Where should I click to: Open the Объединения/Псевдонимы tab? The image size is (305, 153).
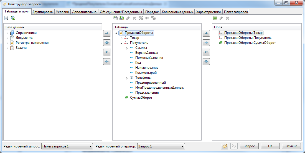tap(121, 12)
